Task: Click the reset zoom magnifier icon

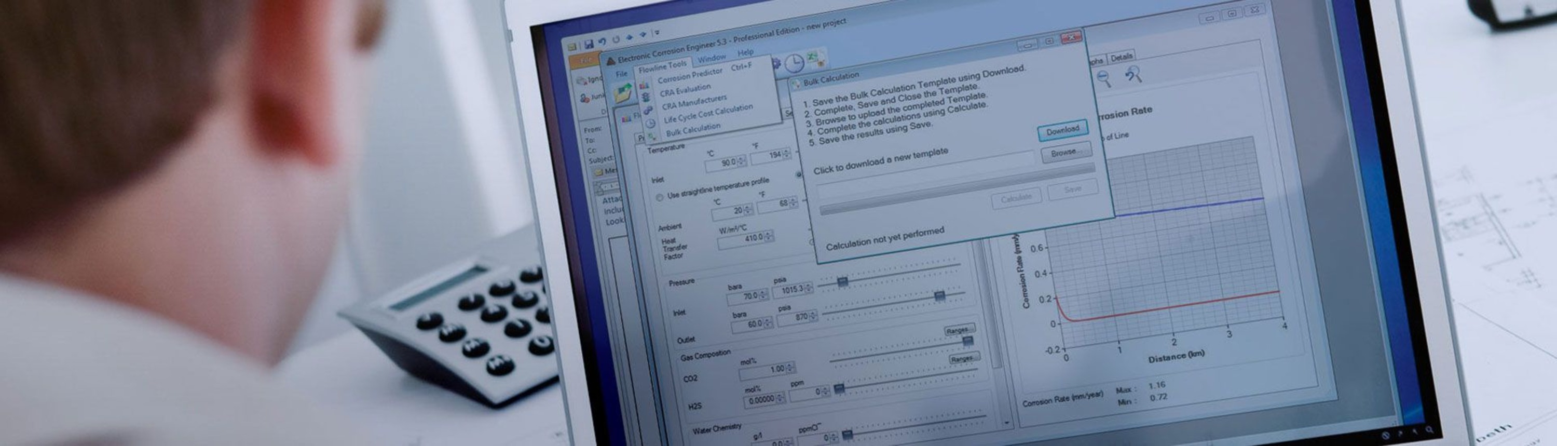Action: pos(1132,74)
